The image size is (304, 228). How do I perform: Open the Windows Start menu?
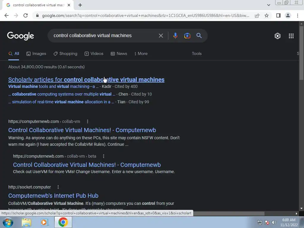click(x=8, y=222)
